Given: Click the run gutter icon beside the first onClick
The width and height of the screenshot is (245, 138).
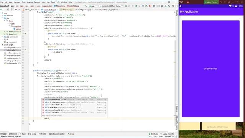Looking at the screenshot, I should (x=26, y=33).
